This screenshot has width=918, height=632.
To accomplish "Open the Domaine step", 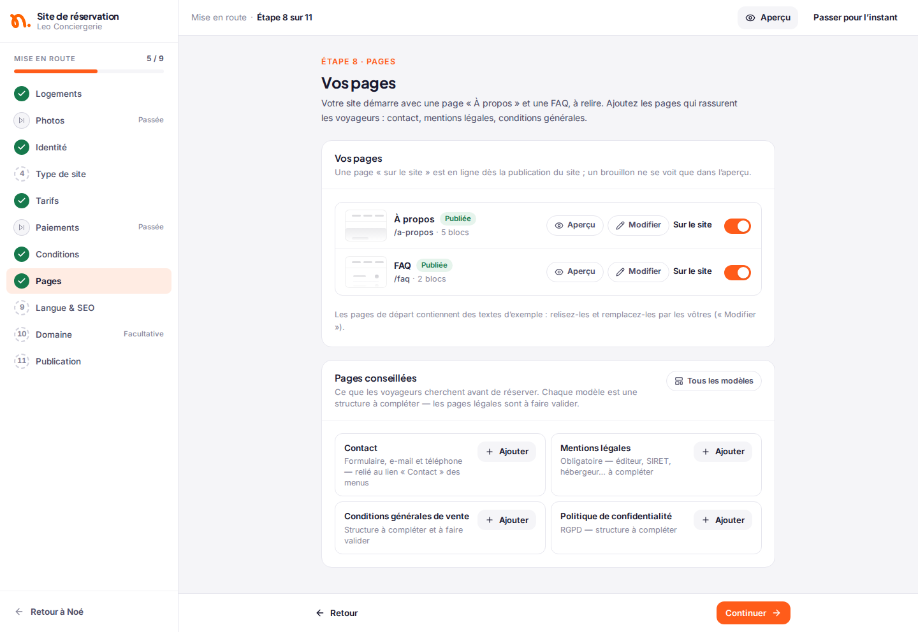I will 89,334.
